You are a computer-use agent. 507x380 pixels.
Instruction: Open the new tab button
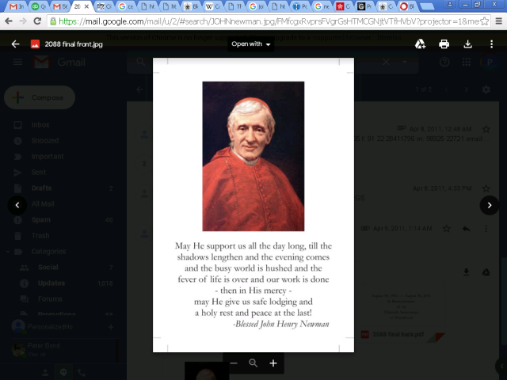click(x=428, y=6)
